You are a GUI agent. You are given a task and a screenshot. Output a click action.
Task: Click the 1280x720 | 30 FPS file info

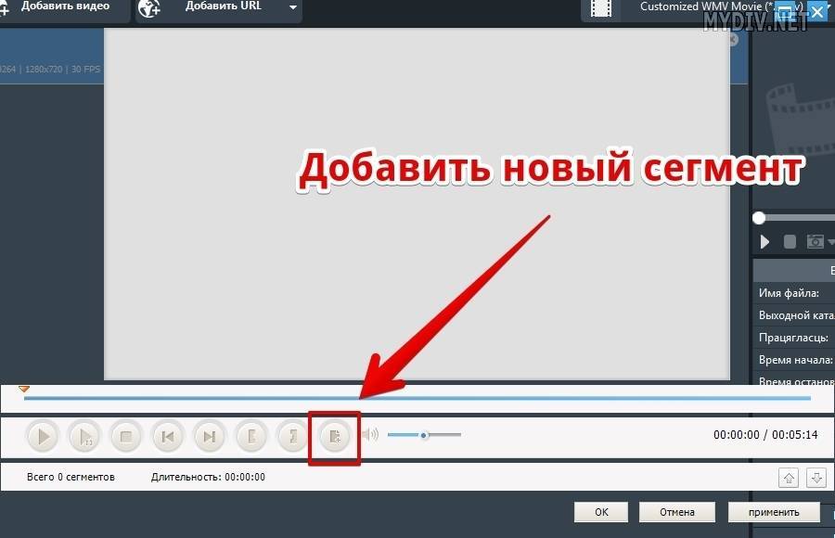pyautogui.click(x=62, y=70)
